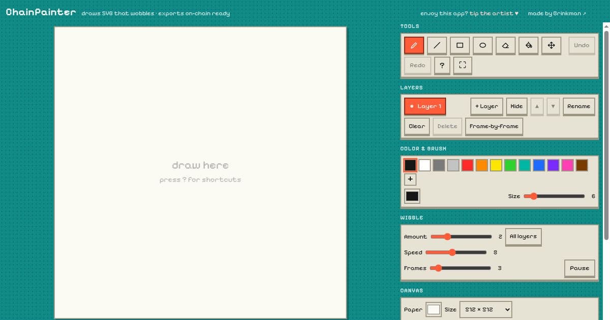Pause the wiggle animation
Viewport: 610px width, 320px height.
[x=579, y=268]
